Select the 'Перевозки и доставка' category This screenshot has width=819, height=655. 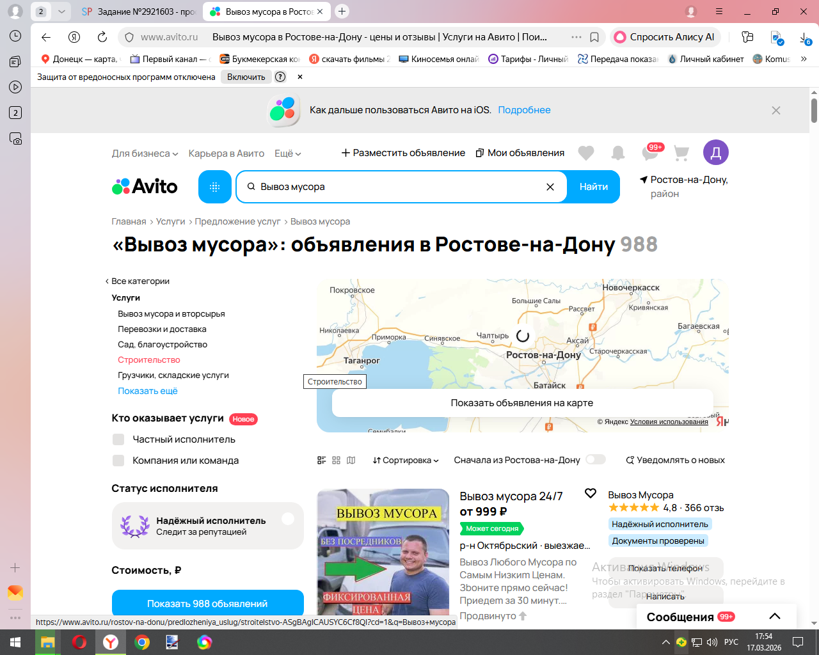[x=162, y=329]
